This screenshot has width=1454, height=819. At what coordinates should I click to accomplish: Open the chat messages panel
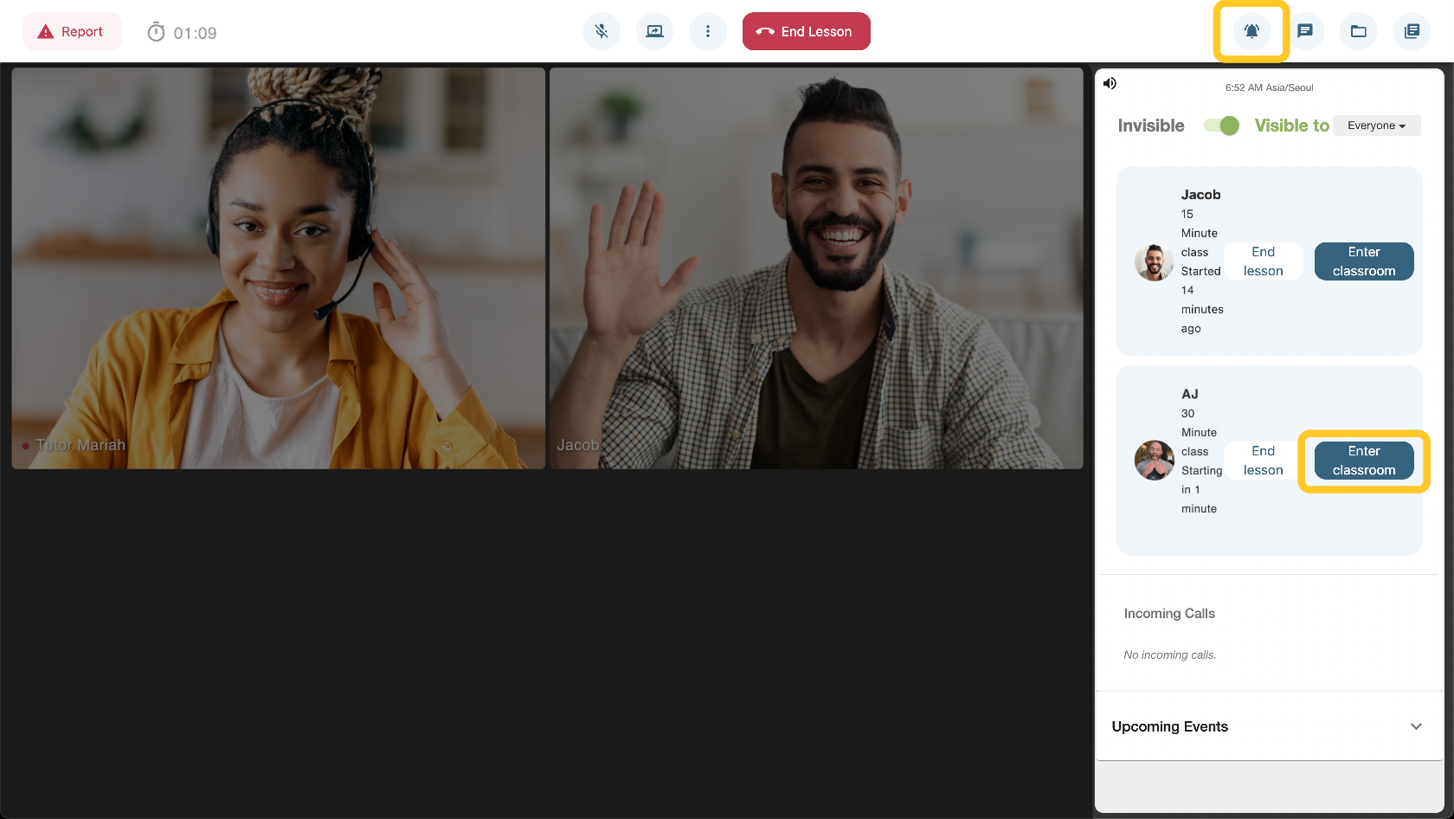click(1305, 31)
